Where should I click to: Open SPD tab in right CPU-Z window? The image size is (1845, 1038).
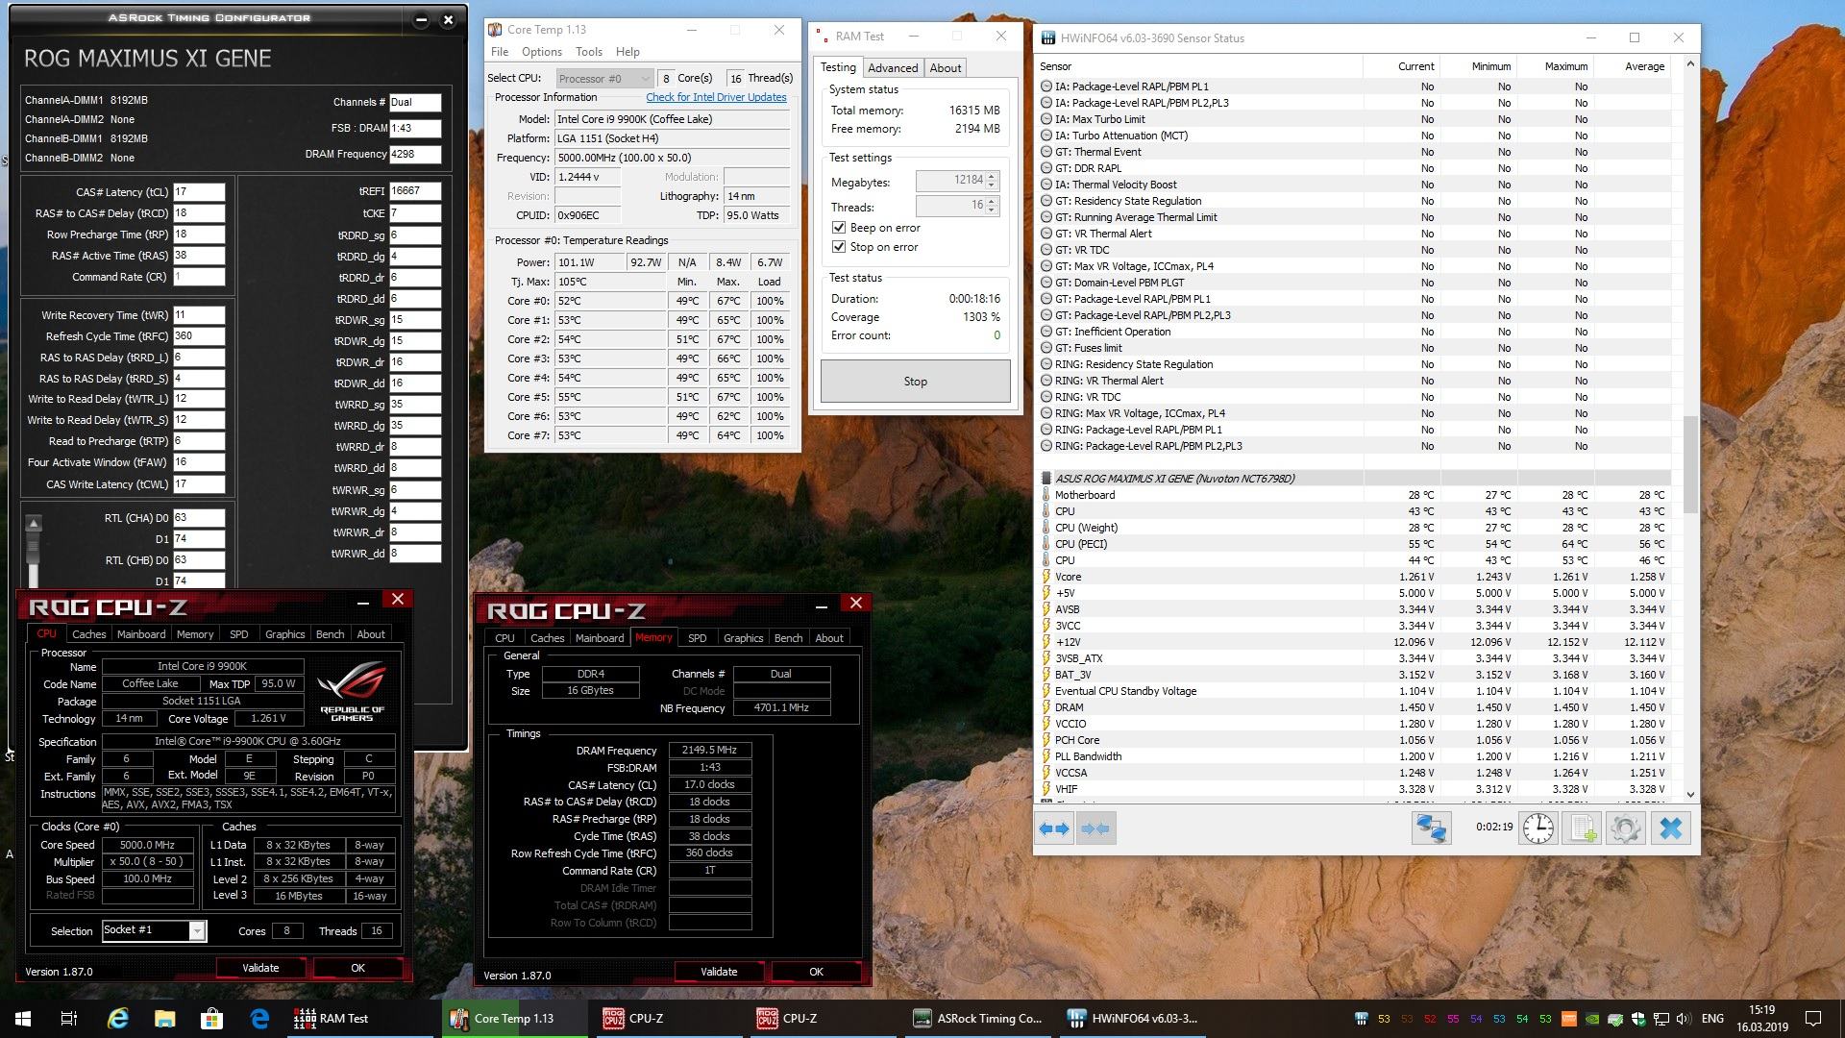coord(698,638)
